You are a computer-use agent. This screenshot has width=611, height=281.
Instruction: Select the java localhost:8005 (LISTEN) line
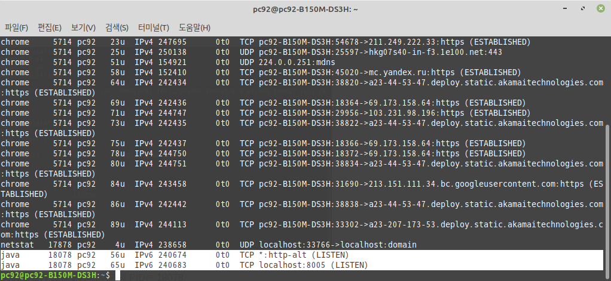[303, 265]
